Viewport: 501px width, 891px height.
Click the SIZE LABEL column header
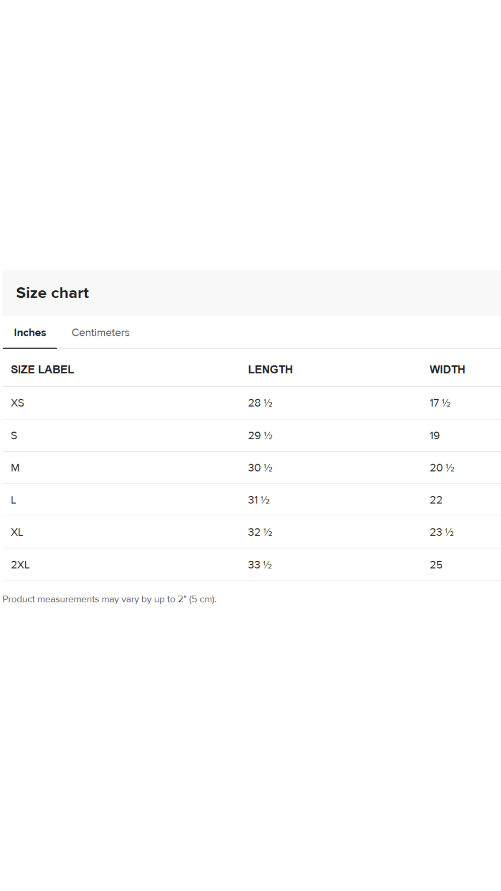coord(42,369)
